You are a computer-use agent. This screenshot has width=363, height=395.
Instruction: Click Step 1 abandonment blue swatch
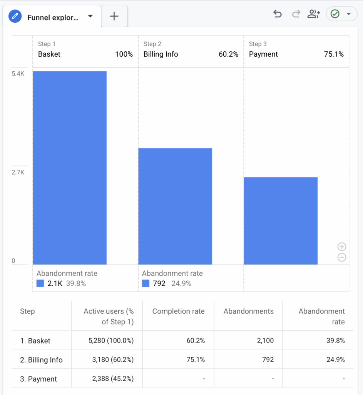tap(40, 284)
